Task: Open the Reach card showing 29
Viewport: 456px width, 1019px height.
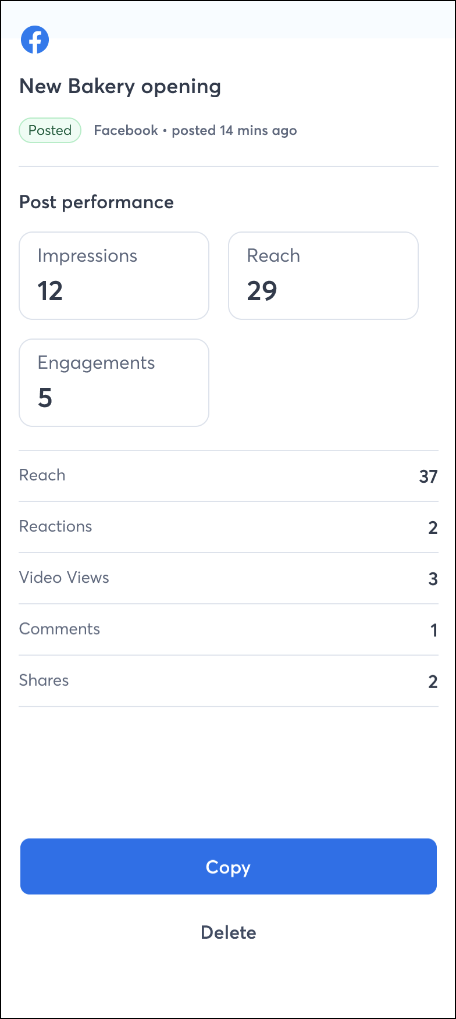Action: tap(323, 276)
